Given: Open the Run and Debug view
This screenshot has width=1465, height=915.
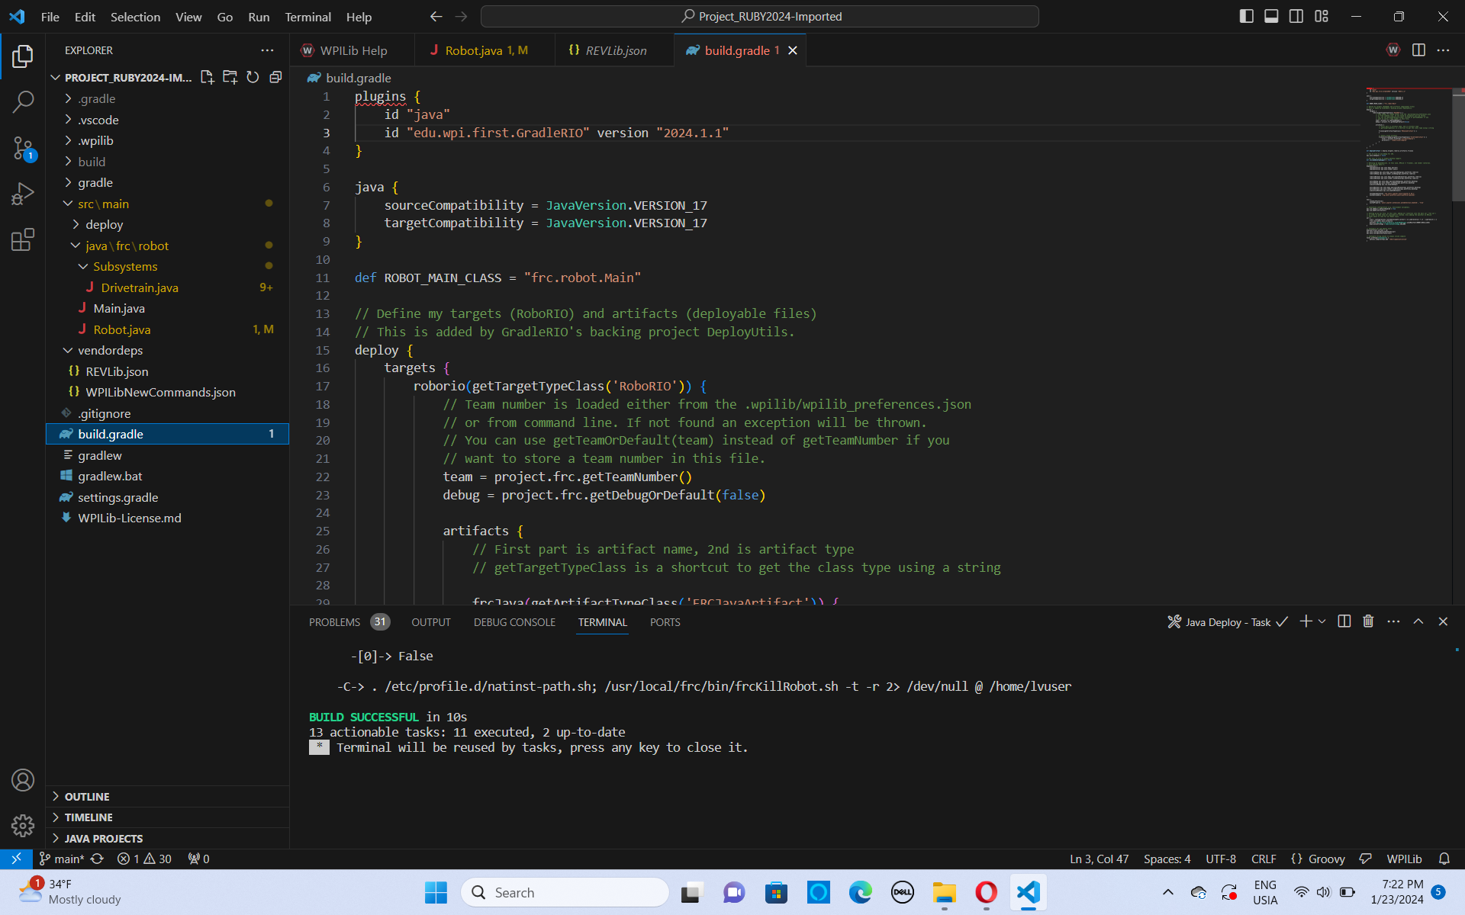Looking at the screenshot, I should tap(23, 193).
